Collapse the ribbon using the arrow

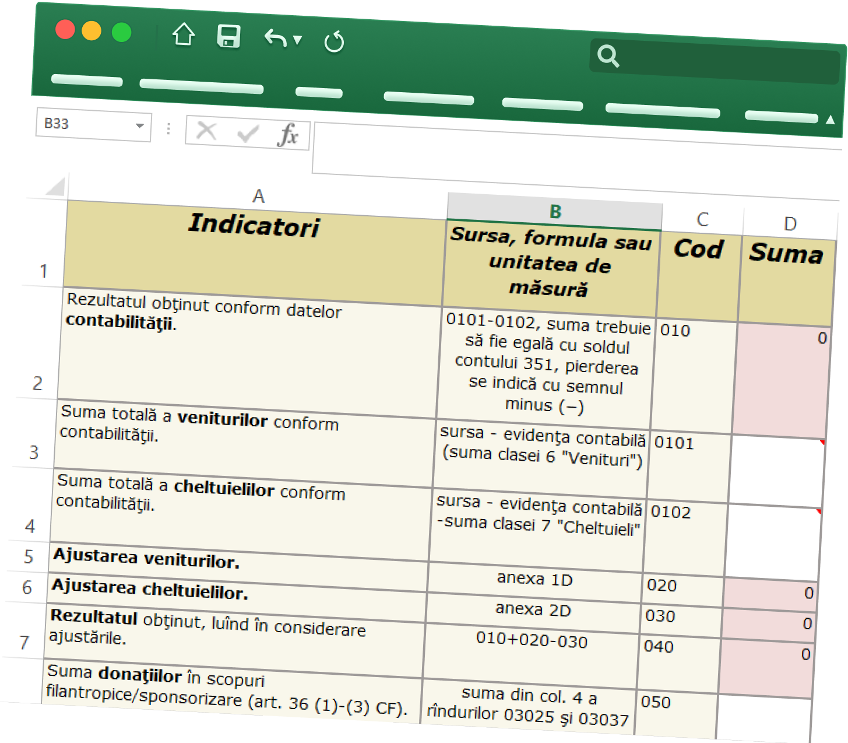click(830, 120)
